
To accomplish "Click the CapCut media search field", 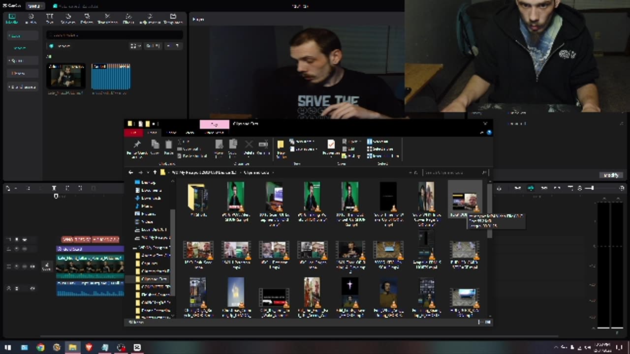I will point(115,35).
